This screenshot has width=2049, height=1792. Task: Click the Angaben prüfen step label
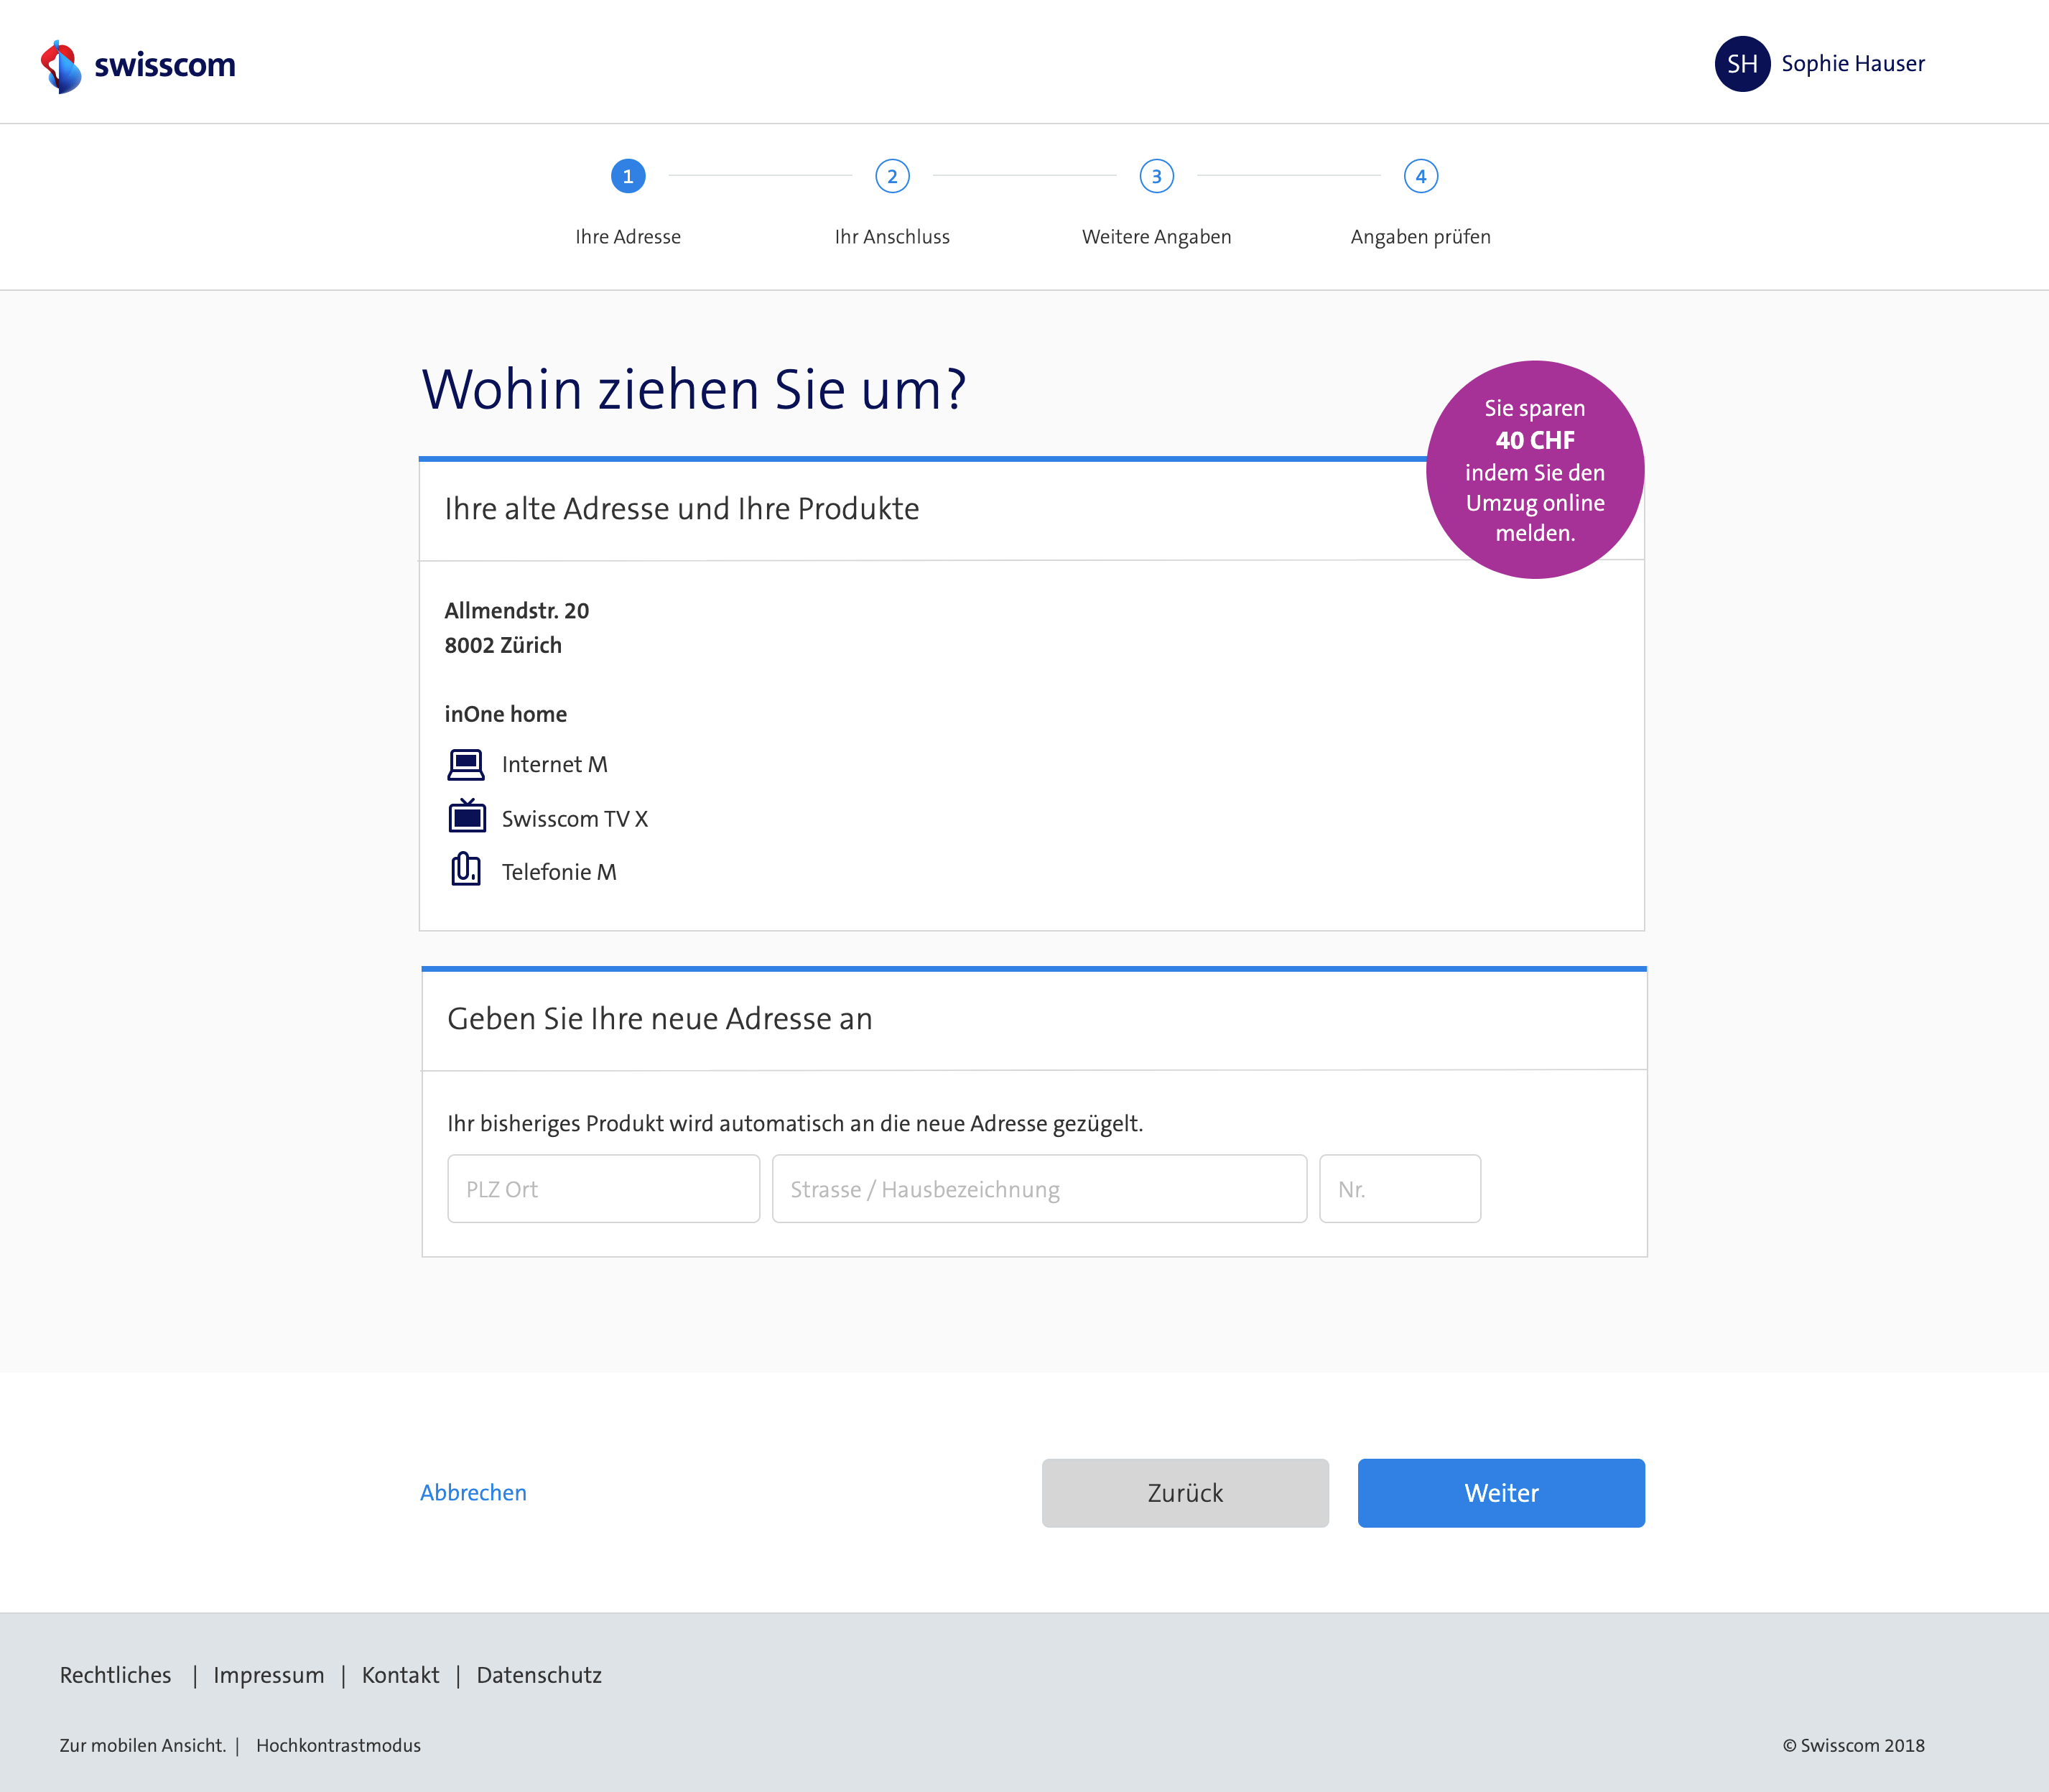[x=1420, y=237]
